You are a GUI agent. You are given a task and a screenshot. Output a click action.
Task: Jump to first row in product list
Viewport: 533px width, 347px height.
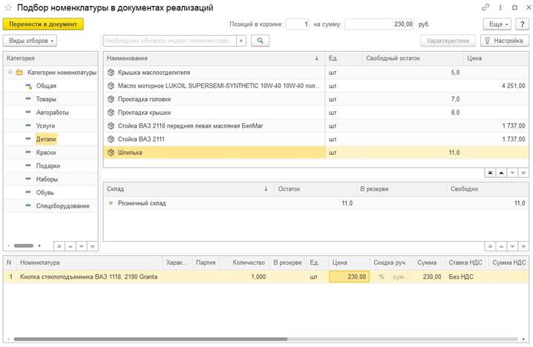[x=490, y=173]
